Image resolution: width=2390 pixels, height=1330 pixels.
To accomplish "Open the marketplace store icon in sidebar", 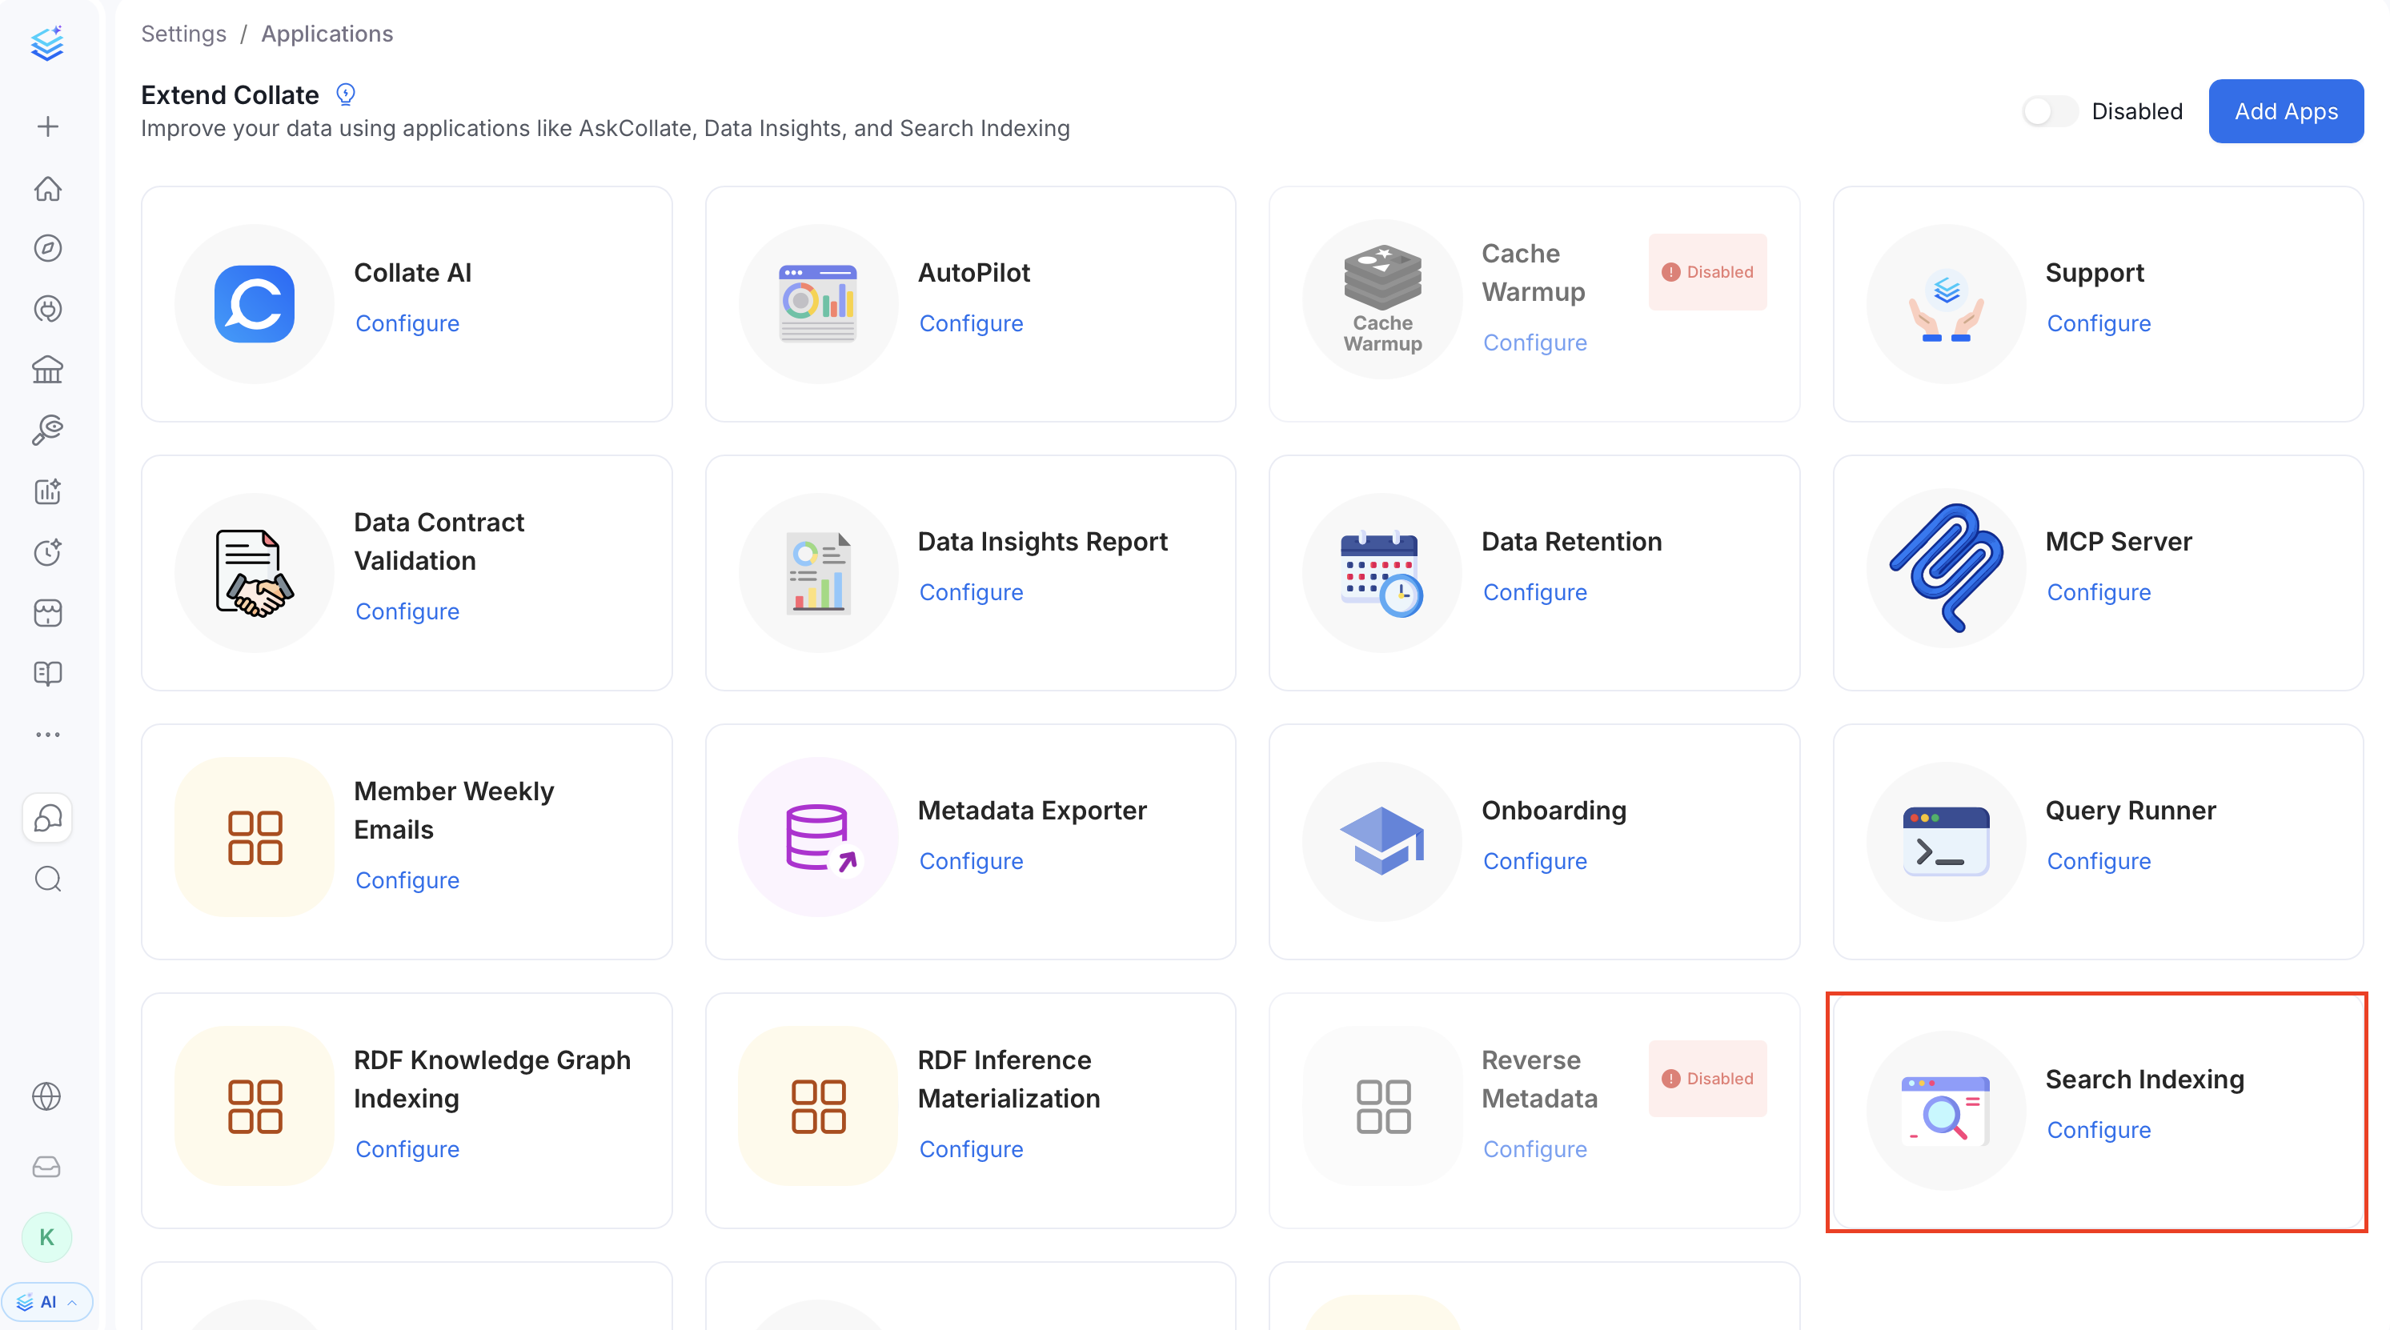I will (x=47, y=613).
